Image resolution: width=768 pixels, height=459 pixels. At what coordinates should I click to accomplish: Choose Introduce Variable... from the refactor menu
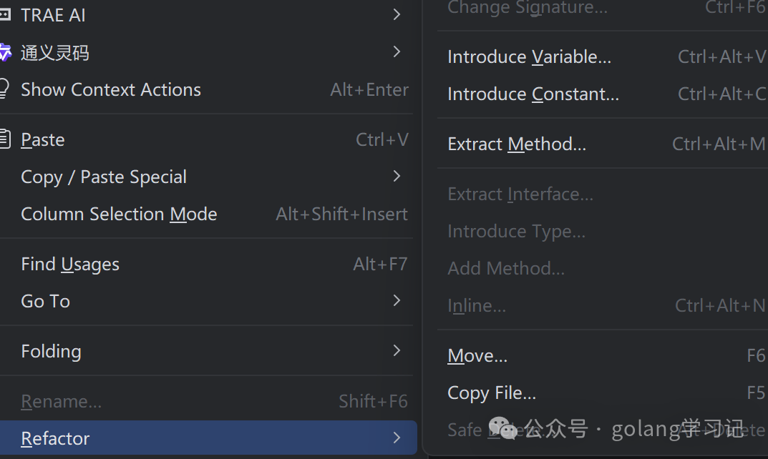[529, 56]
